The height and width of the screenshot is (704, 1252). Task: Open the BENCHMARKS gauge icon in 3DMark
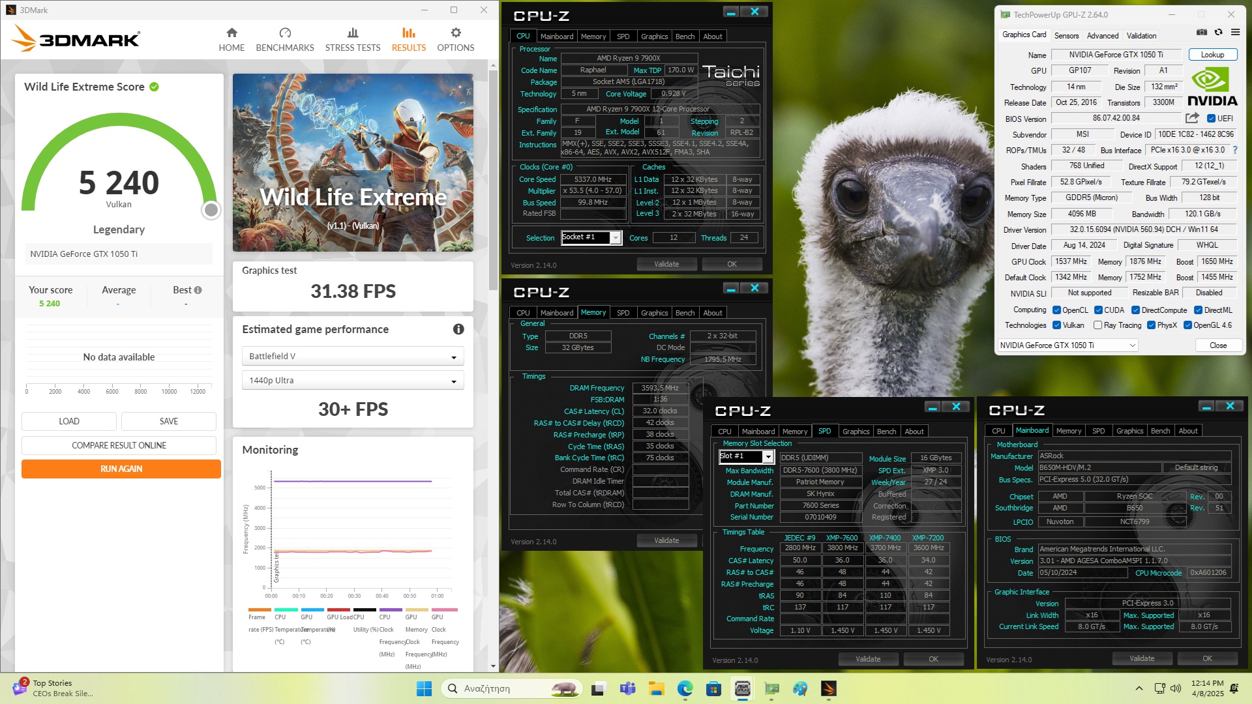tap(285, 33)
